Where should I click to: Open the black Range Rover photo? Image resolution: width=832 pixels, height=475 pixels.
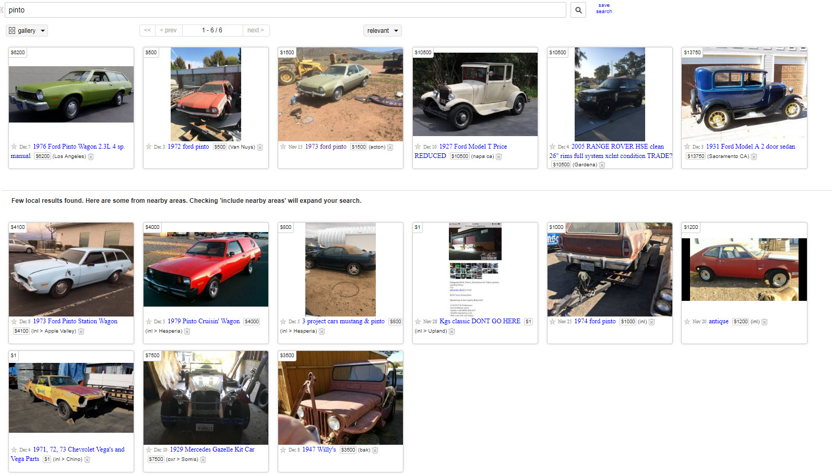click(610, 94)
